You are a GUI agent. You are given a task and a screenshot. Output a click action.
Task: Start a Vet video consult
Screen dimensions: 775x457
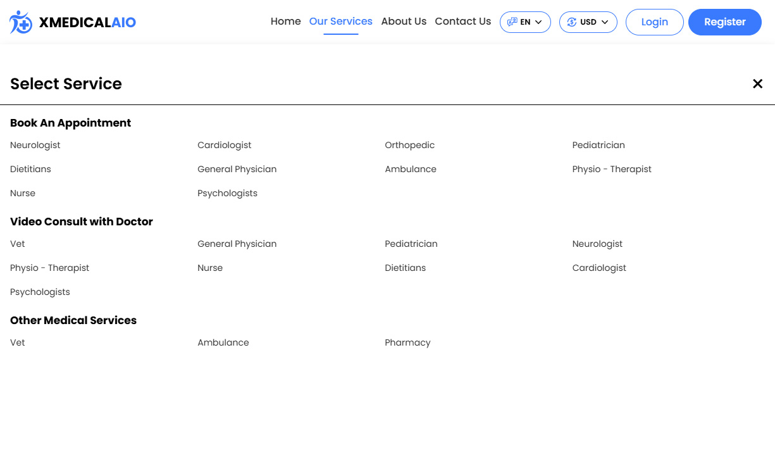click(17, 244)
